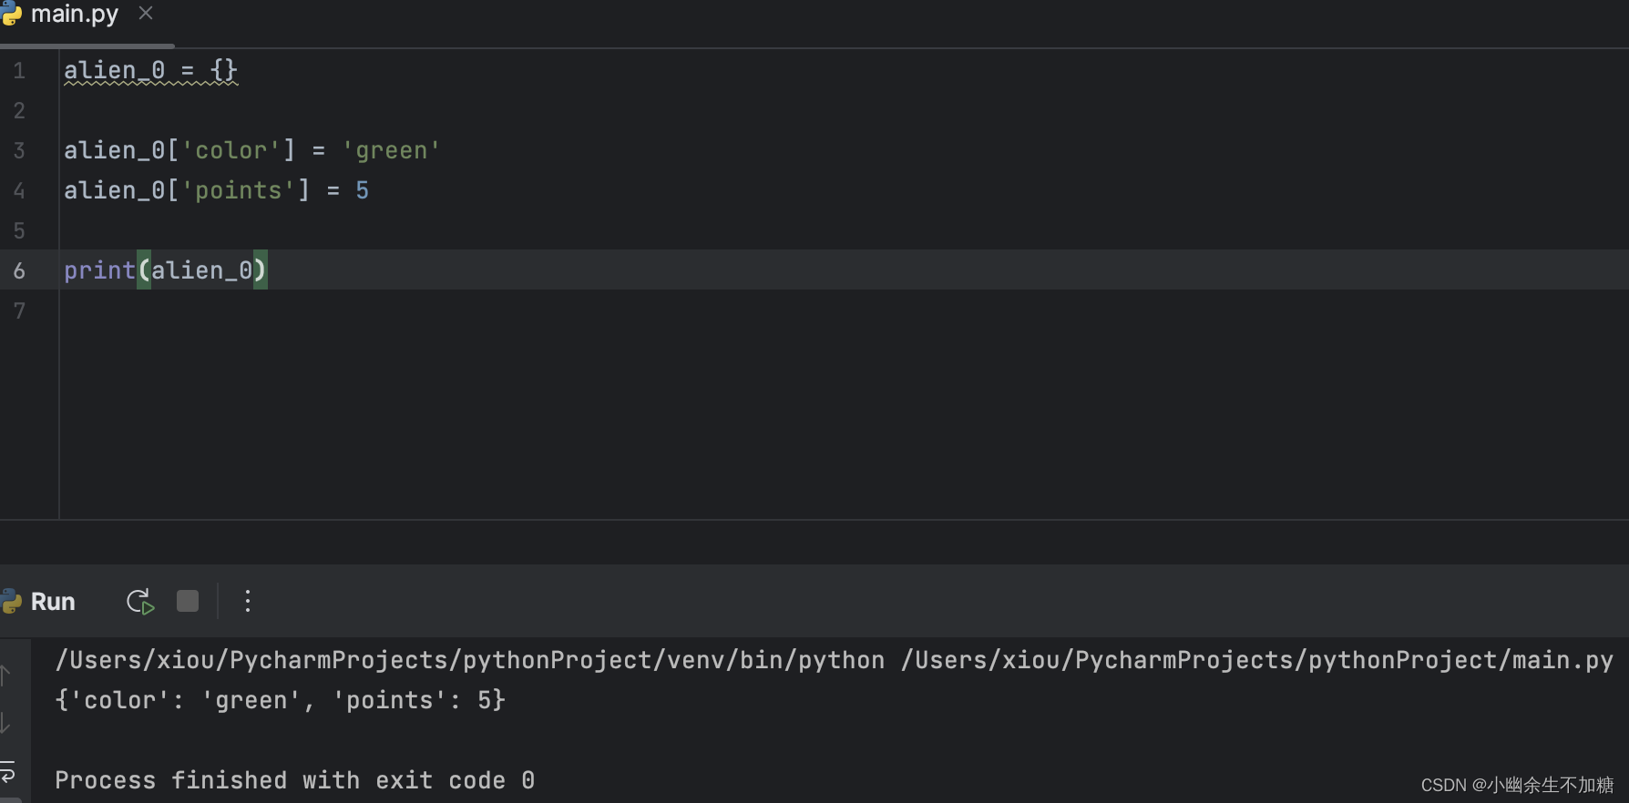Click the dictionary output line in console

point(280,700)
